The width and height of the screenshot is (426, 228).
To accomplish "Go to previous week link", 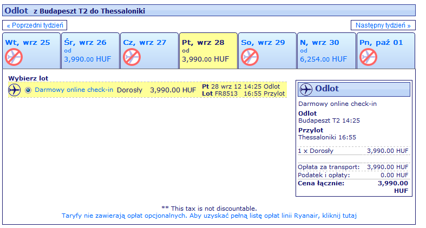I will 35,25.
